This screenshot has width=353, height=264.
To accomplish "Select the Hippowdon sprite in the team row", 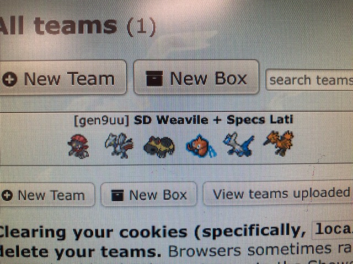I will (x=159, y=147).
